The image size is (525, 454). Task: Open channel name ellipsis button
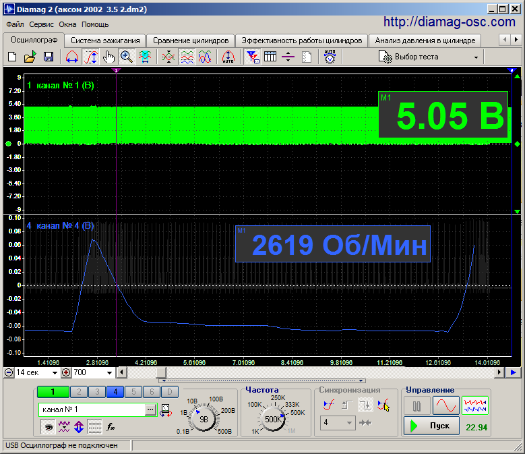[x=151, y=409]
